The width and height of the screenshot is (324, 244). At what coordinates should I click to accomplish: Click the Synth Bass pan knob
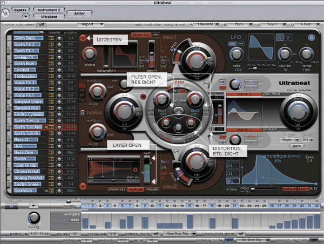(59, 38)
